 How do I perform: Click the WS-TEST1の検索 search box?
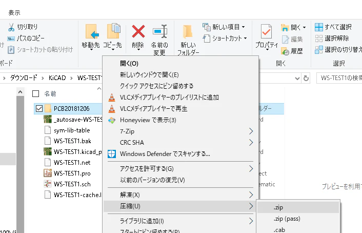click(x=339, y=78)
